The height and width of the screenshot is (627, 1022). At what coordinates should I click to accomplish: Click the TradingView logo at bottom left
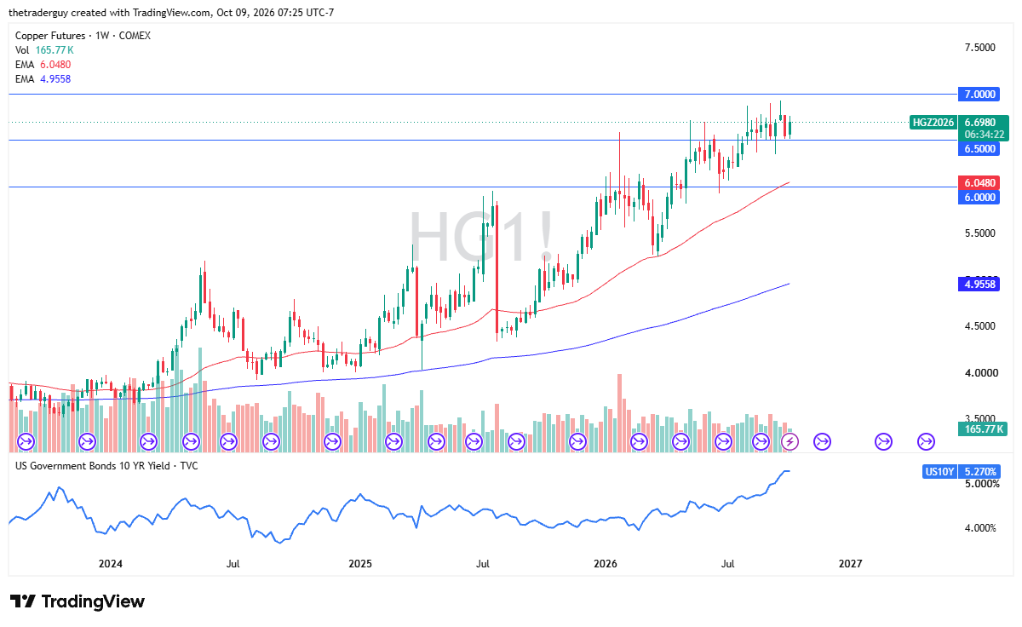coord(78,601)
